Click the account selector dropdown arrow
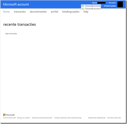The width and height of the screenshot is (127, 124). (x=102, y=6)
